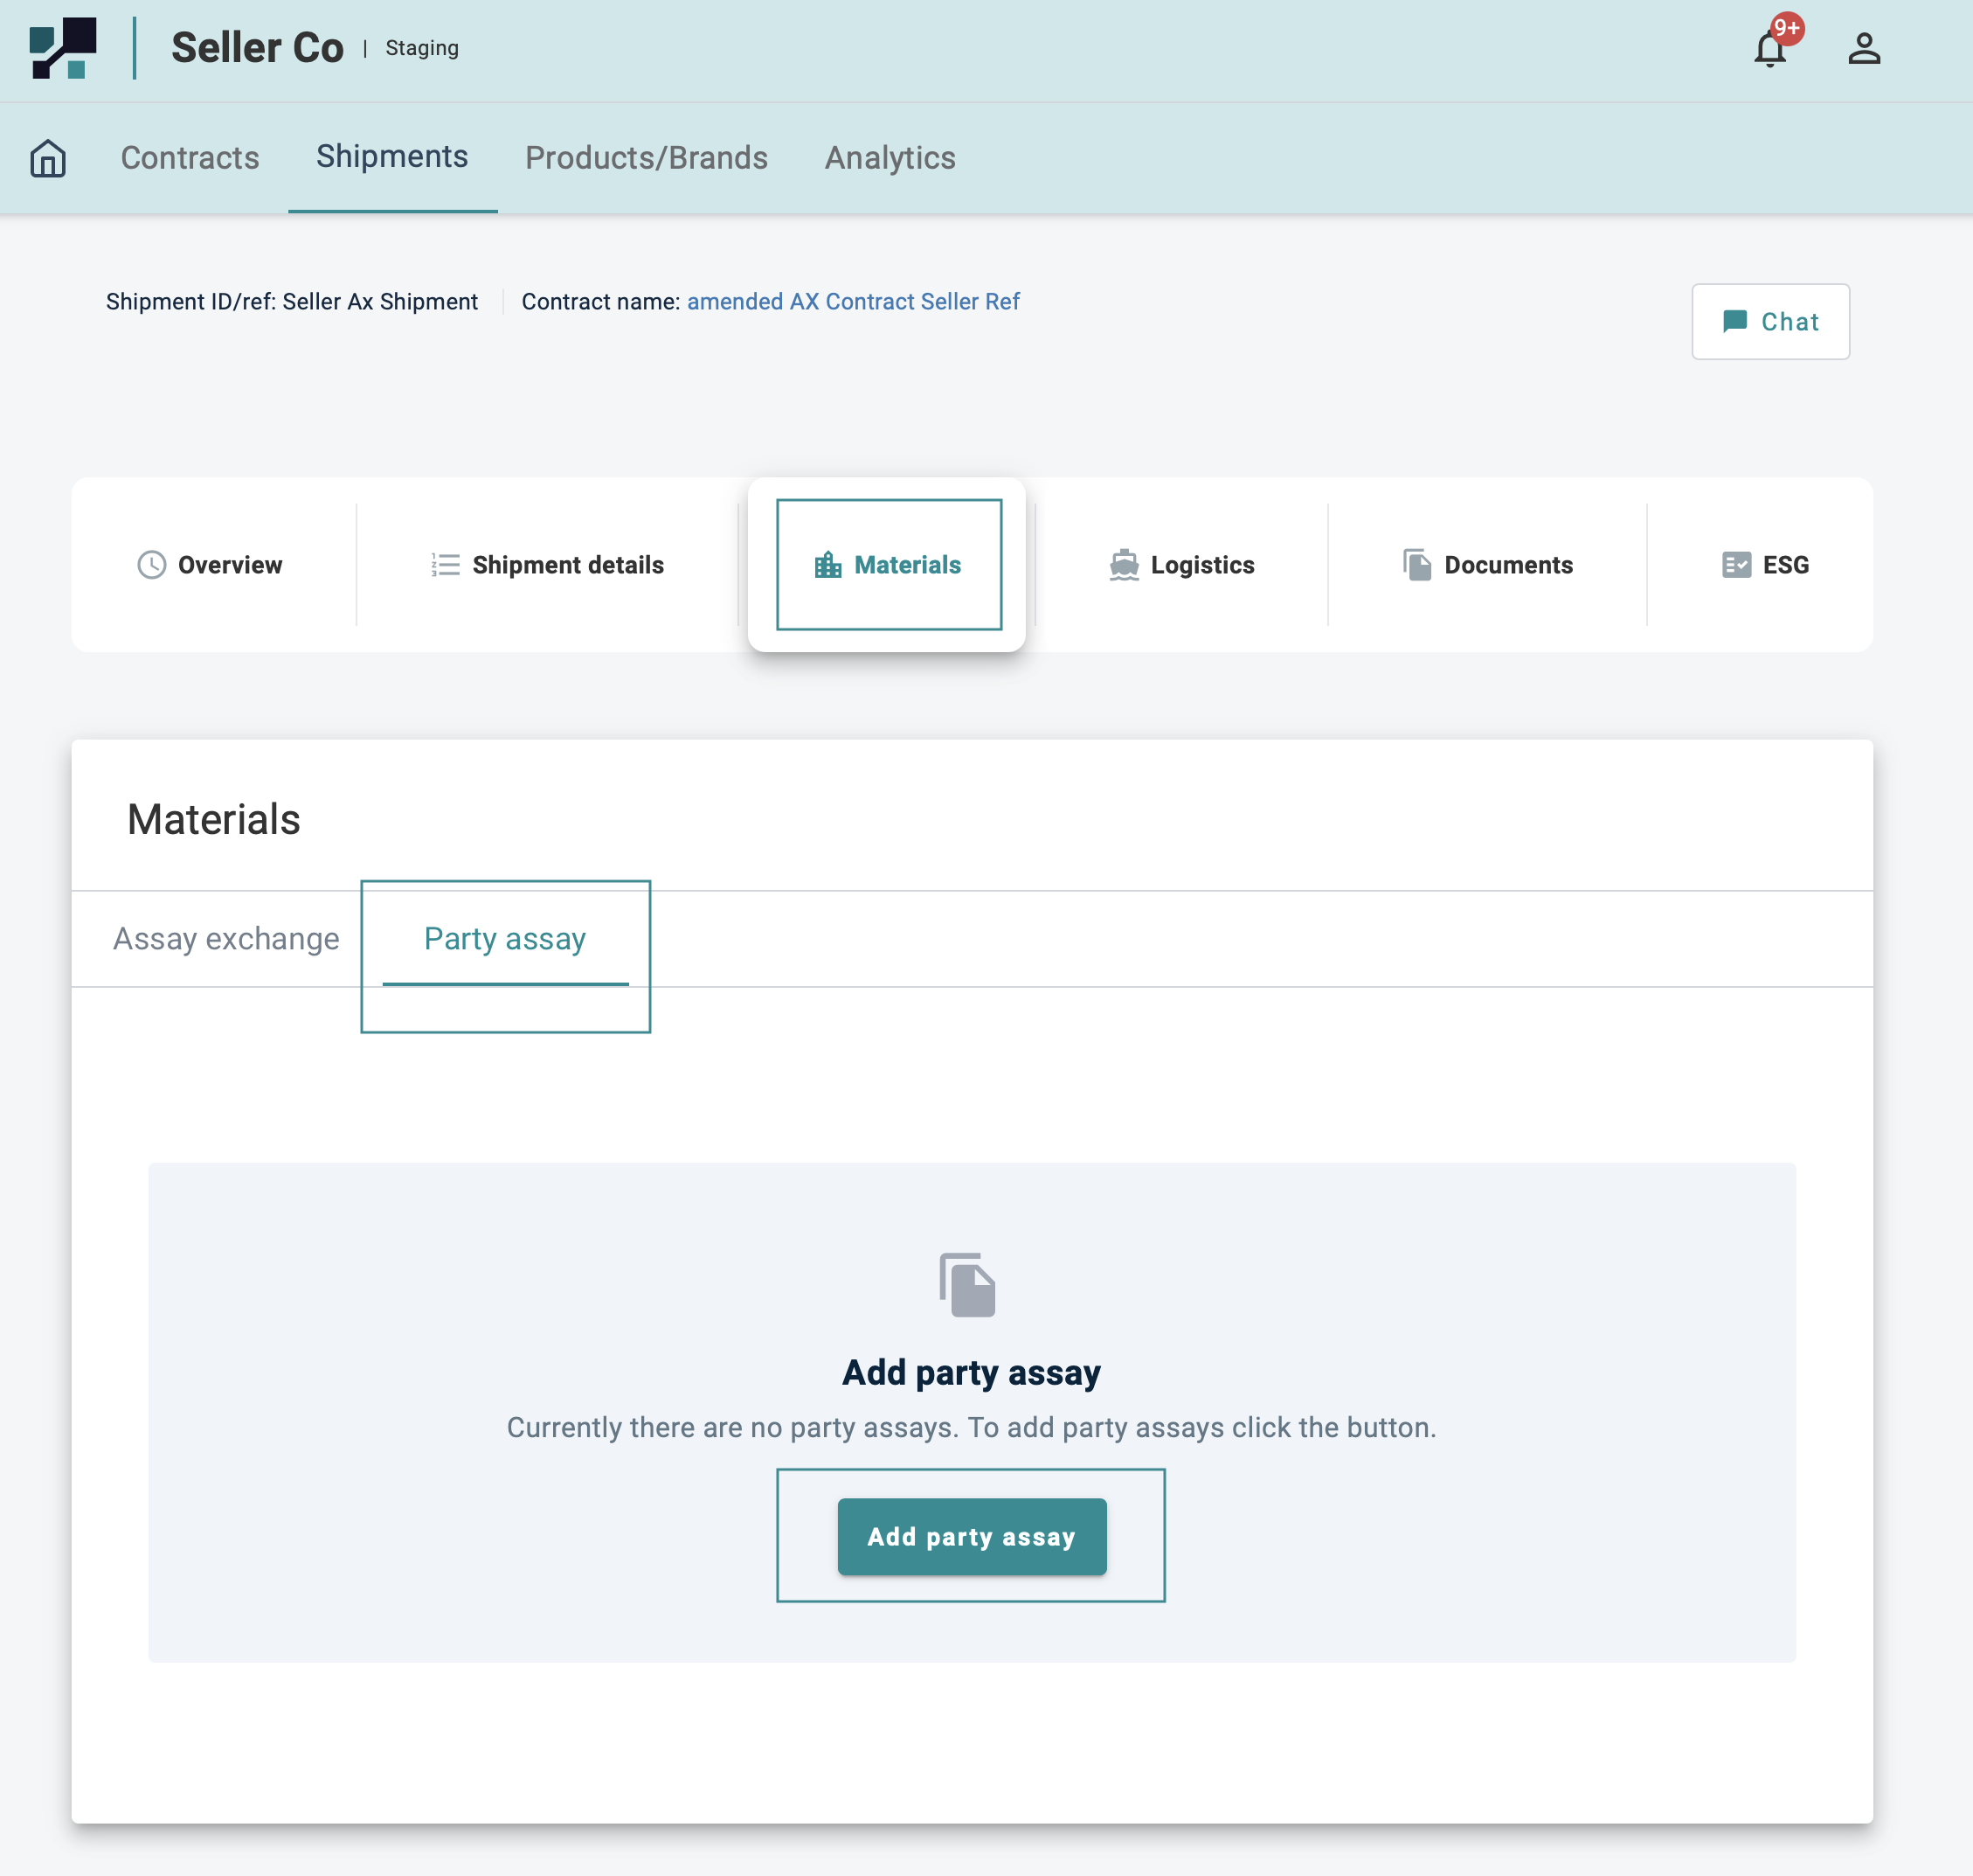Click the home icon in navigation bar
The height and width of the screenshot is (1876, 1973).
coord(48,158)
